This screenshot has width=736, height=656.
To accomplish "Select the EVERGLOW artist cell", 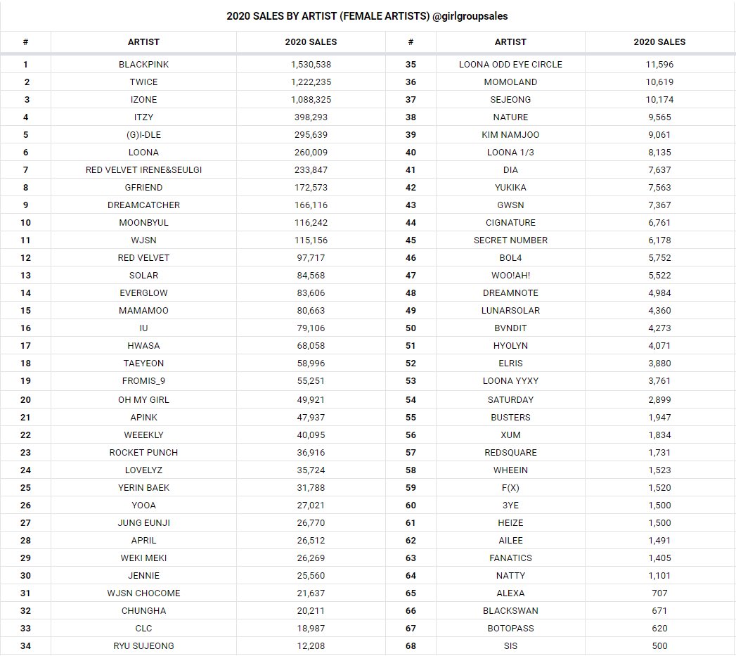I will click(x=143, y=293).
